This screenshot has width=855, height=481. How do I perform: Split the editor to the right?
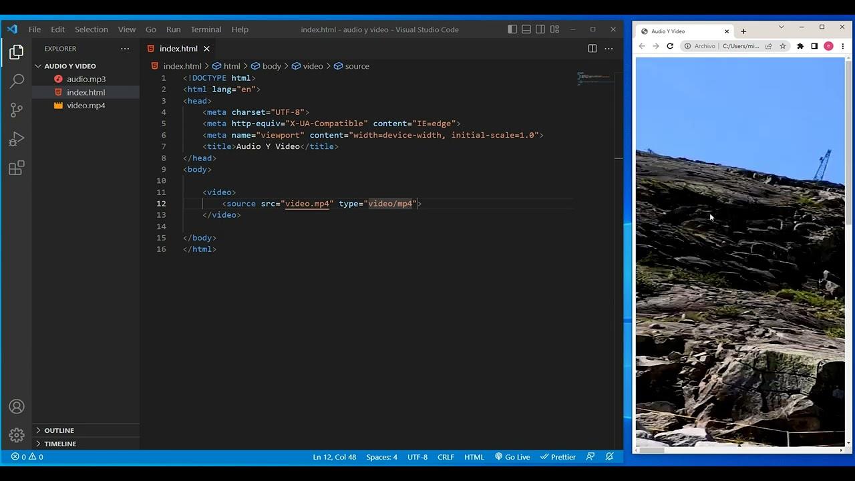coord(592,49)
